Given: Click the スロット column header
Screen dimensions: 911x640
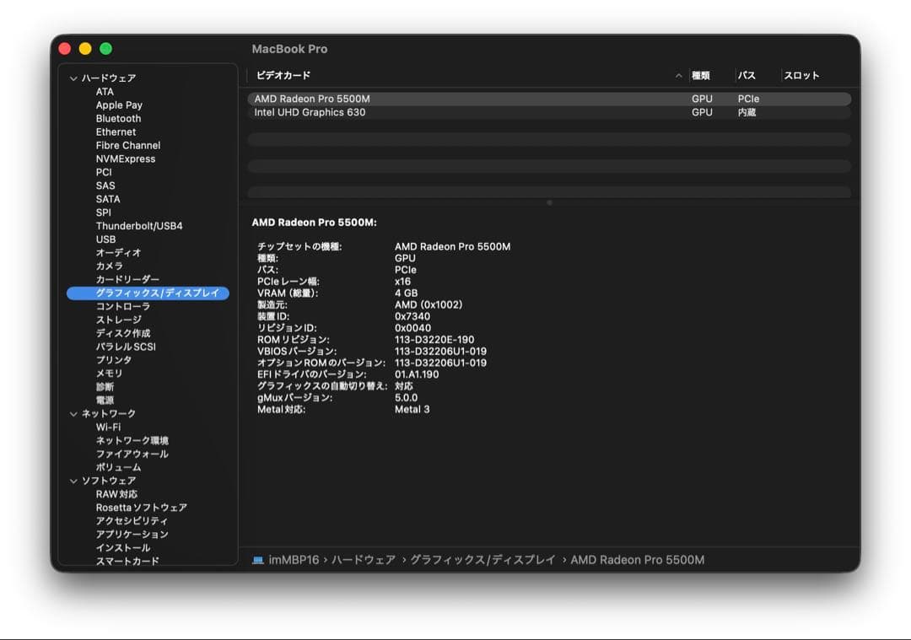Looking at the screenshot, I should coord(799,75).
